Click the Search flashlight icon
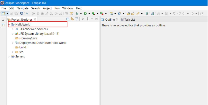The image size is (208, 105). (138, 13)
